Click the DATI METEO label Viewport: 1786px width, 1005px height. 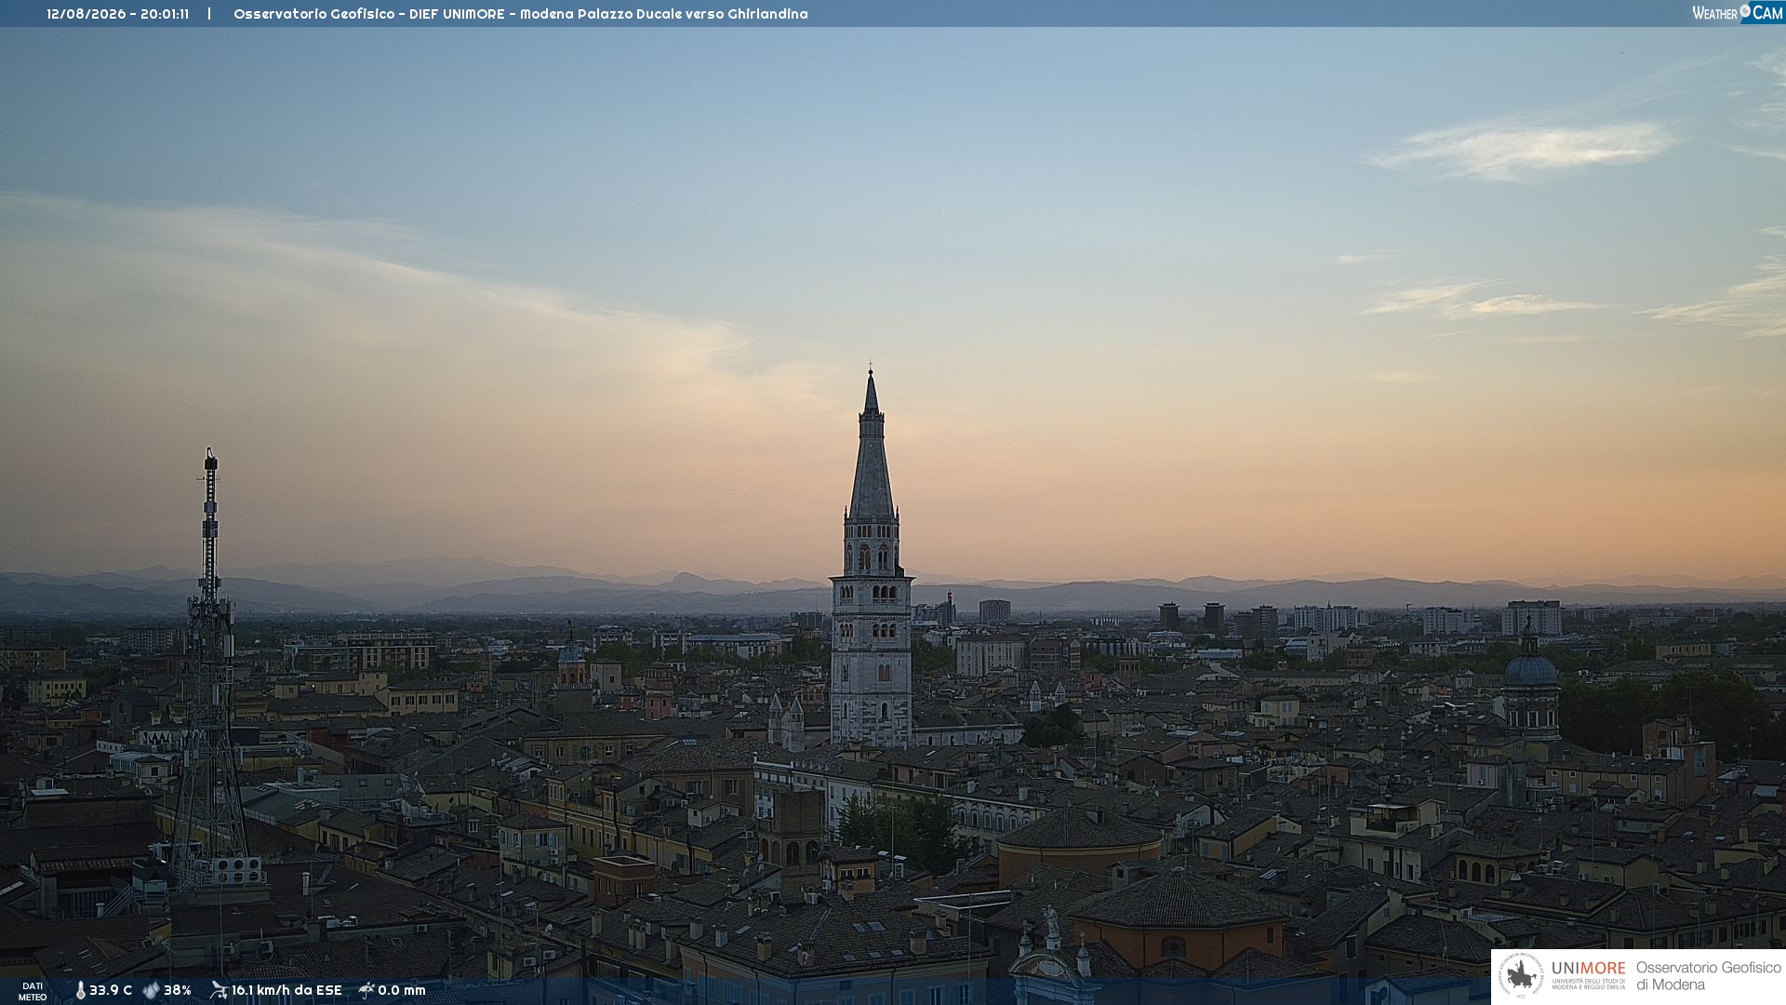pos(33,992)
